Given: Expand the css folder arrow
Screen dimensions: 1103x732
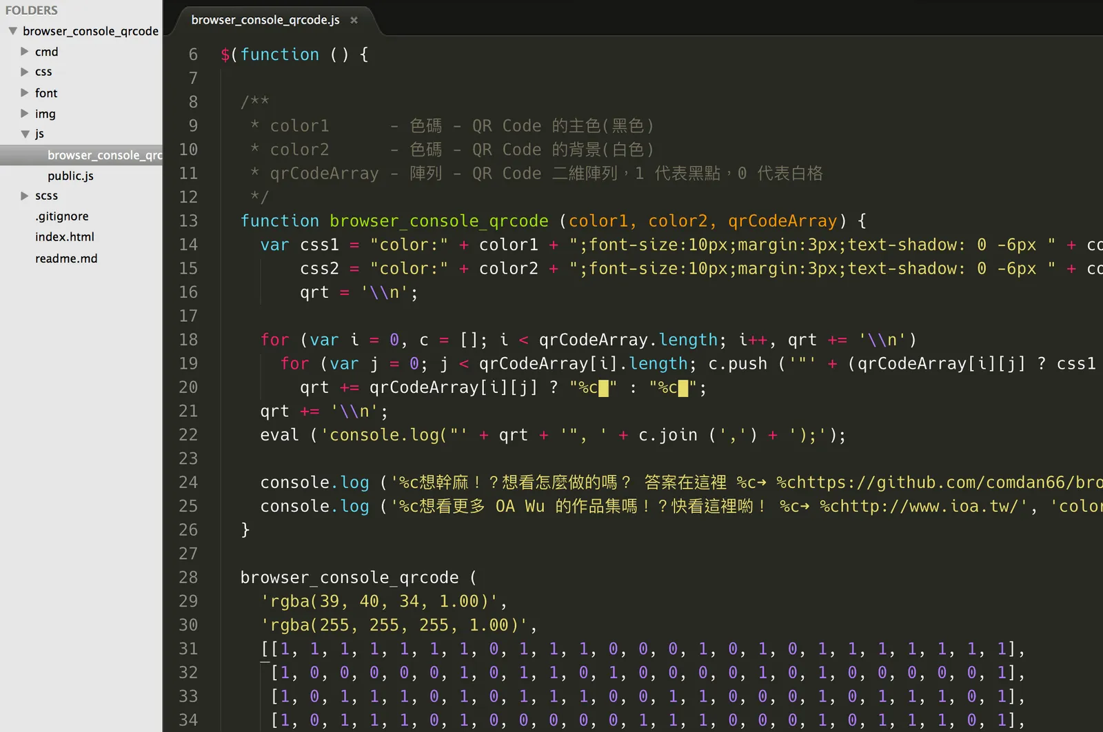Looking at the screenshot, I should [25, 72].
